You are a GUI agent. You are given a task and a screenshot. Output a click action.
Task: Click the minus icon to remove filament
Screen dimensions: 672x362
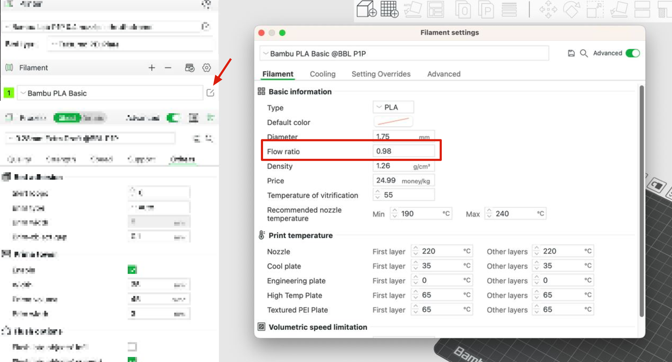[168, 68]
